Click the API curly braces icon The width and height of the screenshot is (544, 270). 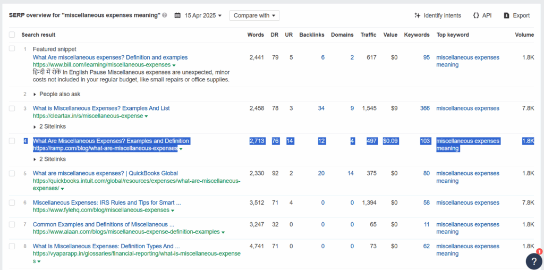(476, 15)
